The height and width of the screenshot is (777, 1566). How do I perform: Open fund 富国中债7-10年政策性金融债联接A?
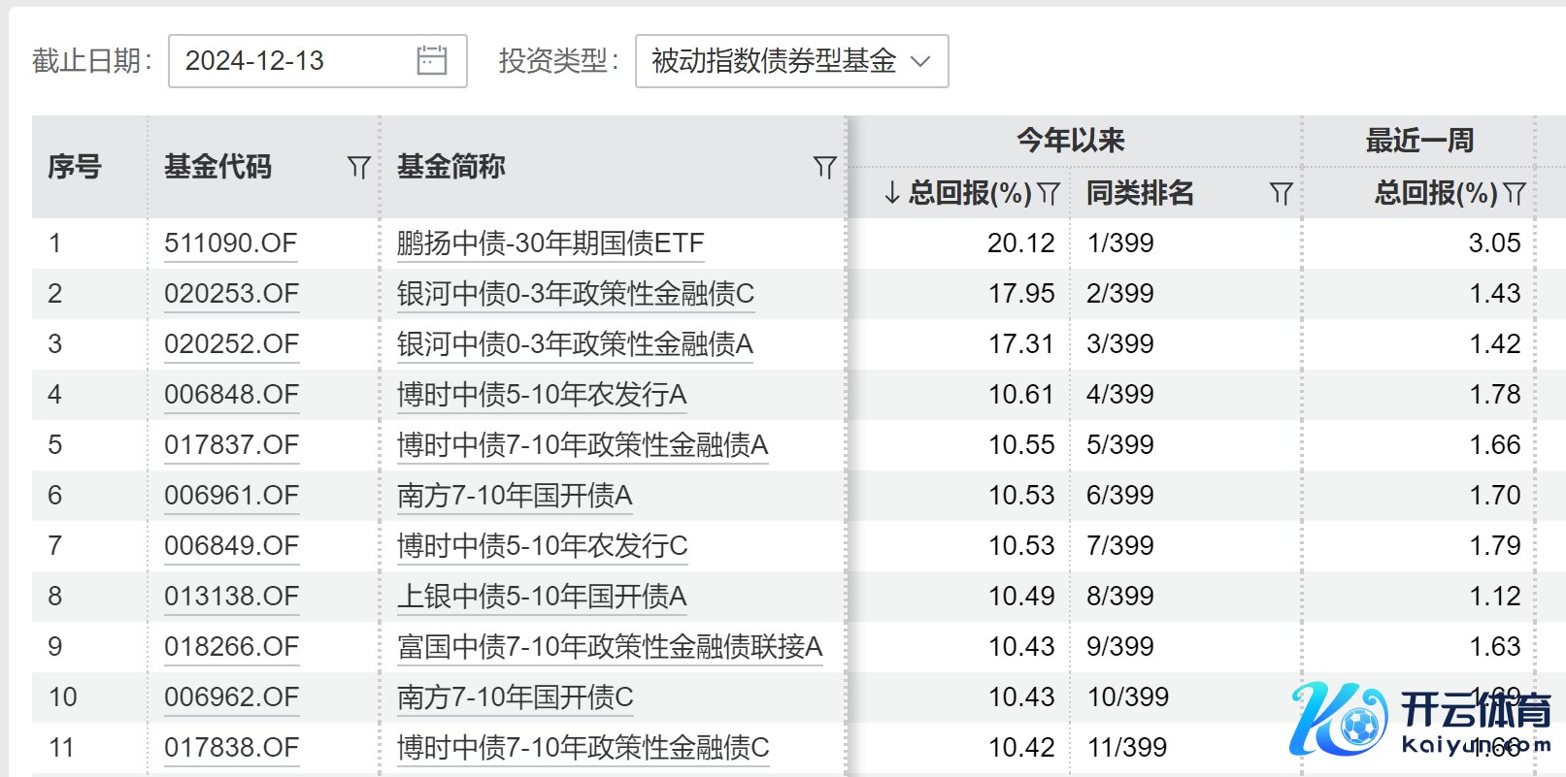610,647
